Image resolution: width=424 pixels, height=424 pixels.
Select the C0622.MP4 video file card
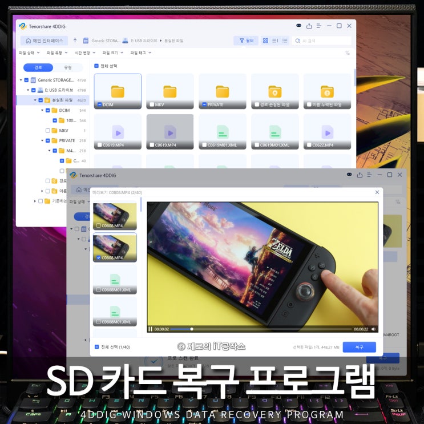pos(327,132)
